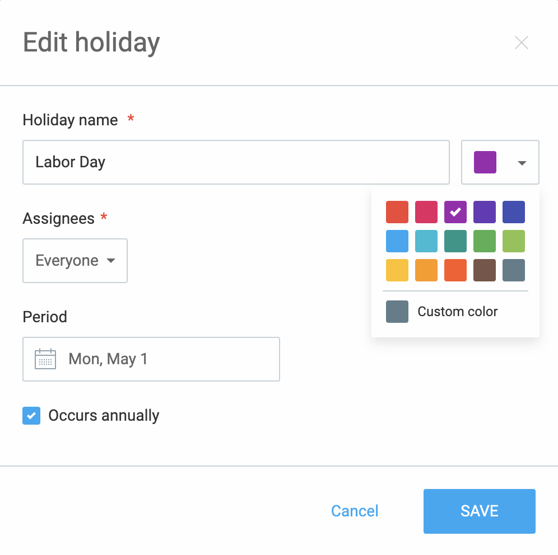Cancel editing the holiday
The height and width of the screenshot is (555, 558).
pyautogui.click(x=355, y=511)
